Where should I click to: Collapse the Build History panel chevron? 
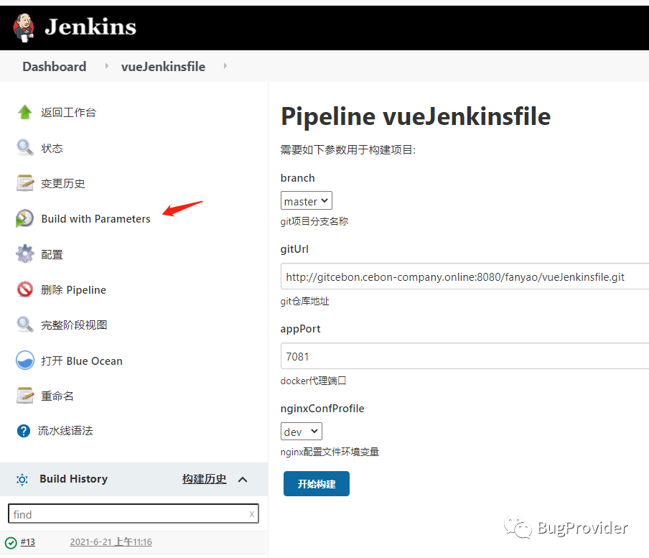pos(243,480)
